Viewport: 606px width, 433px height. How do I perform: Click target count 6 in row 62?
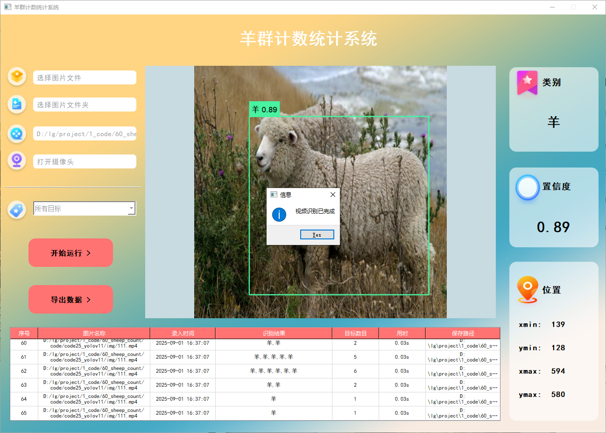(x=355, y=371)
